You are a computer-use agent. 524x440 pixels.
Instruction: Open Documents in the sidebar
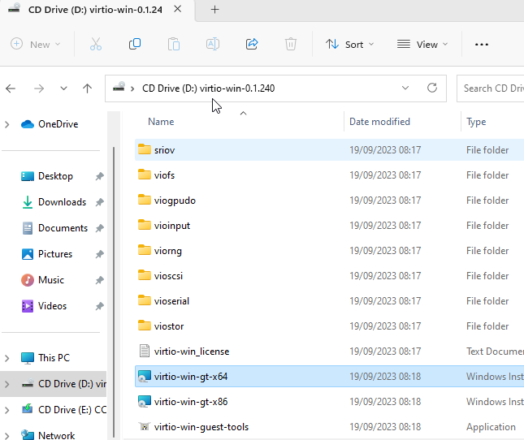tap(63, 228)
